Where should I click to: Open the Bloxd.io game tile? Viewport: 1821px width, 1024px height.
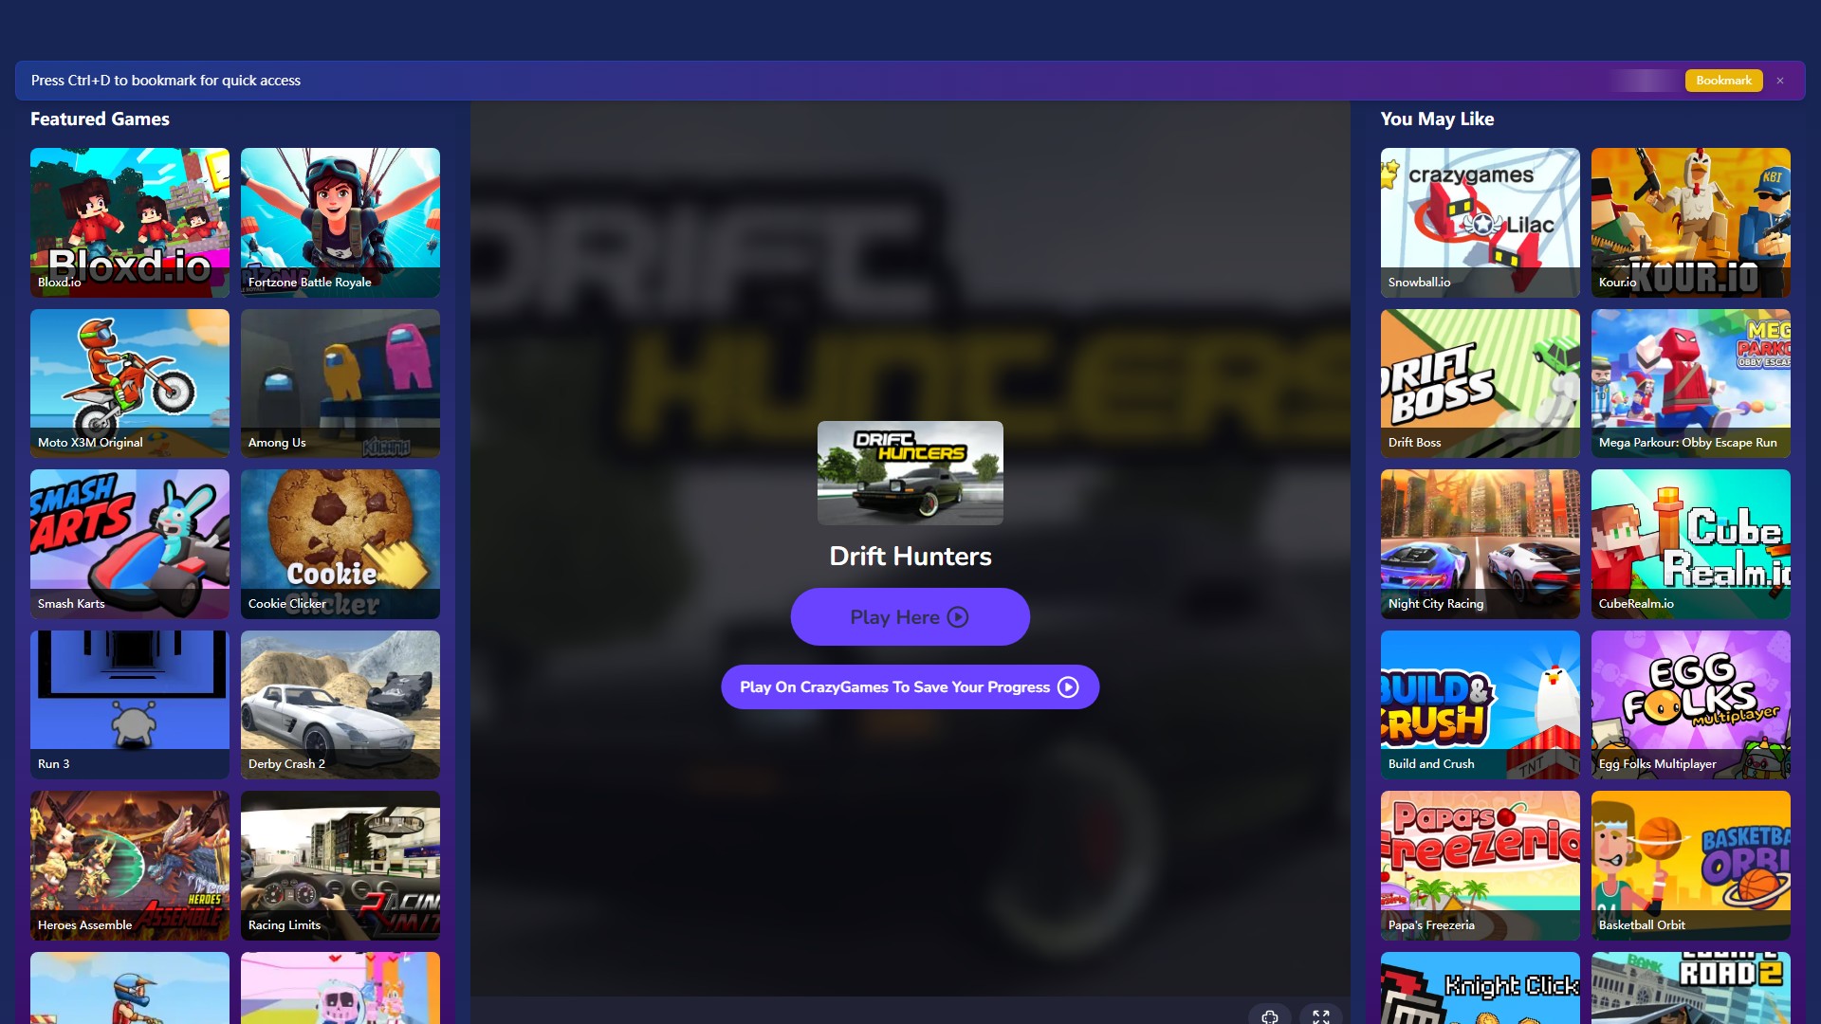point(130,222)
